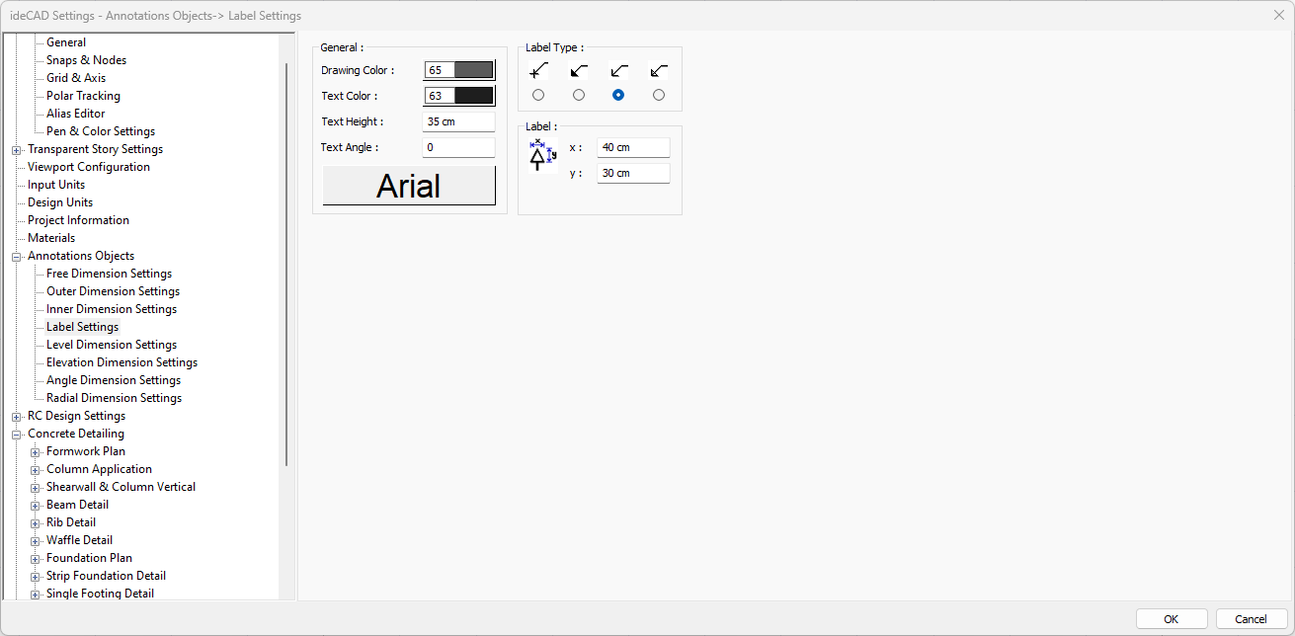Click the filled-arrowhead leader label type icon
1295x636 pixels.
pos(578,70)
